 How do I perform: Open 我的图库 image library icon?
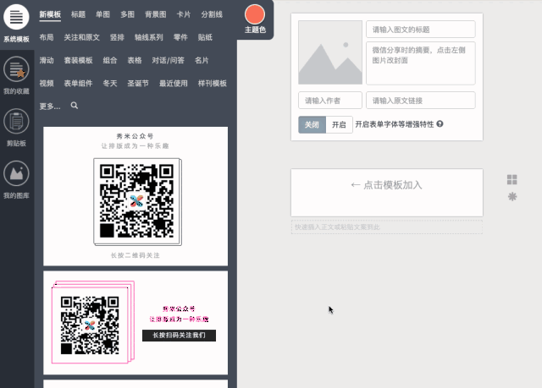16,173
